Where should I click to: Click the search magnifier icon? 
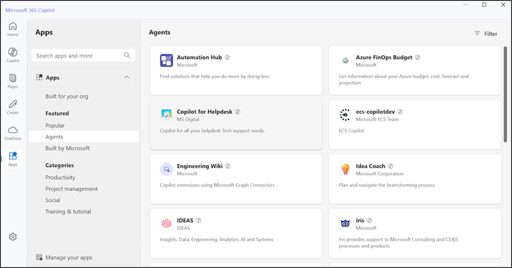(x=127, y=55)
